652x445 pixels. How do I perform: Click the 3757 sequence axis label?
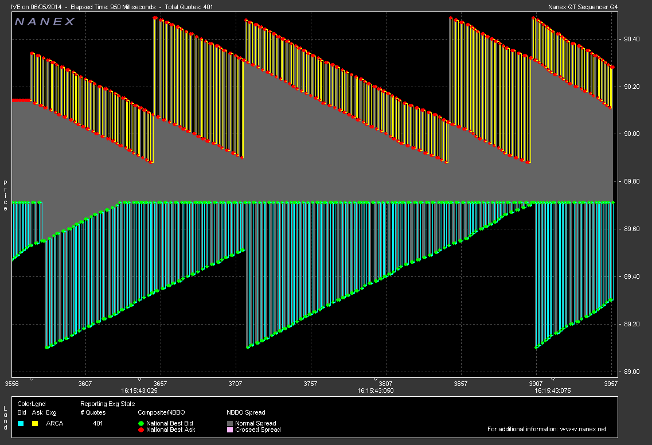(x=310, y=384)
